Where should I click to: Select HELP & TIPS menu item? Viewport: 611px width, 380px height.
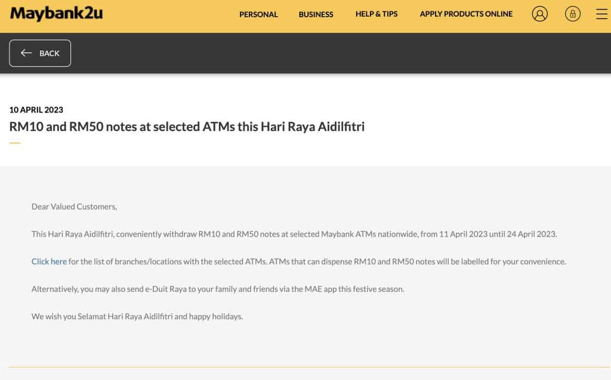point(377,14)
